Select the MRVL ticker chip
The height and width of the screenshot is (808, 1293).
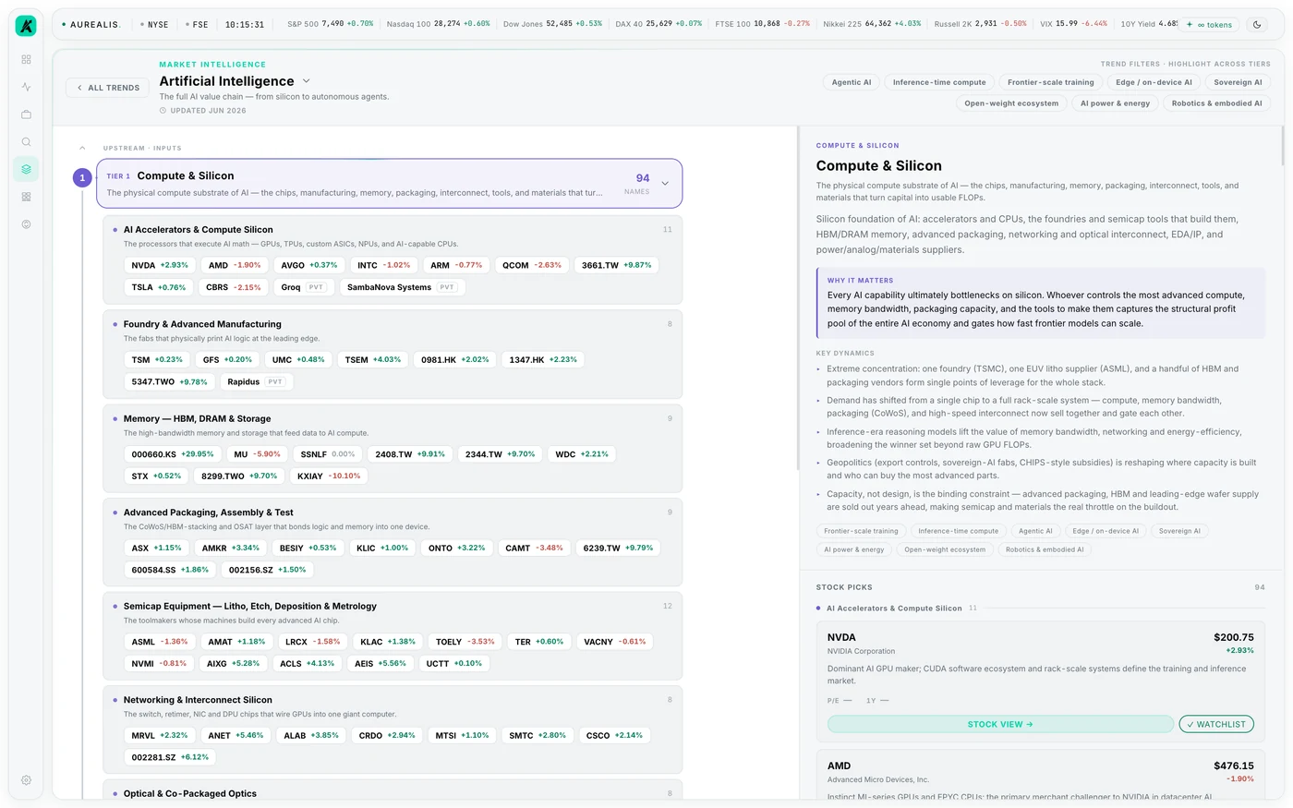coord(160,736)
